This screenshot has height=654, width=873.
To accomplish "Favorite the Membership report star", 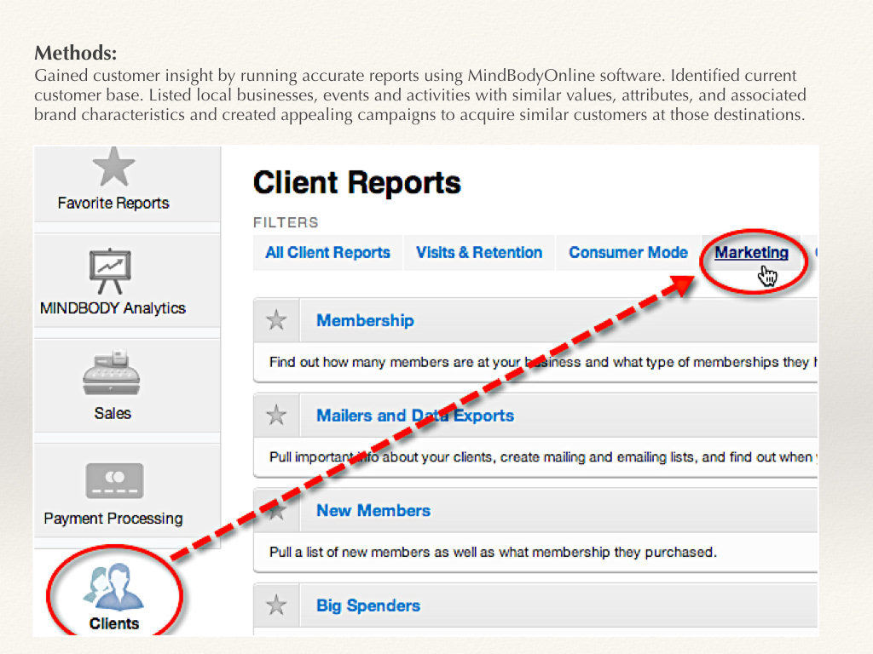I will [x=276, y=320].
